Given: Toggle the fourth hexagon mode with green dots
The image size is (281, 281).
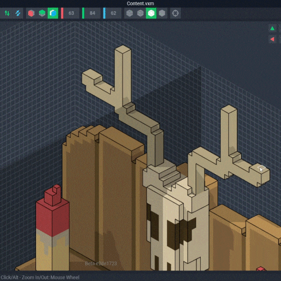Looking at the screenshot, I should 162,13.
